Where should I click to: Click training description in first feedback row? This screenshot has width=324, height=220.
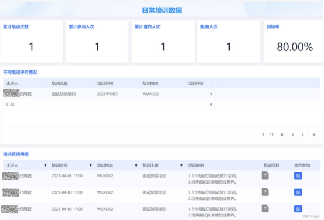(212, 179)
